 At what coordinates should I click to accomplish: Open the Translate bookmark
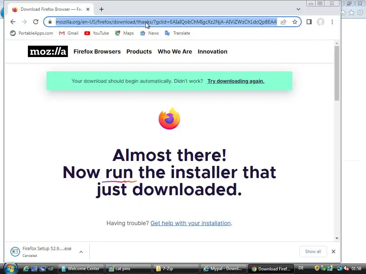point(177,33)
